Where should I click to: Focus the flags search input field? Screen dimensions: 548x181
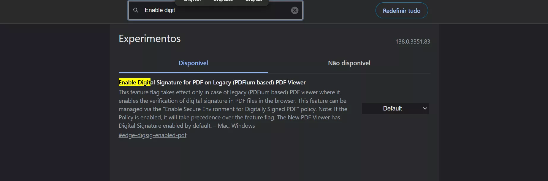tap(215, 10)
